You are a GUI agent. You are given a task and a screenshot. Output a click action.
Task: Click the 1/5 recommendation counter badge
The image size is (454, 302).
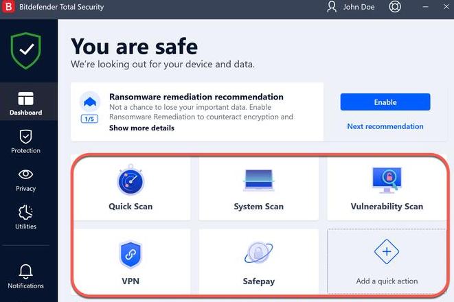pos(89,119)
